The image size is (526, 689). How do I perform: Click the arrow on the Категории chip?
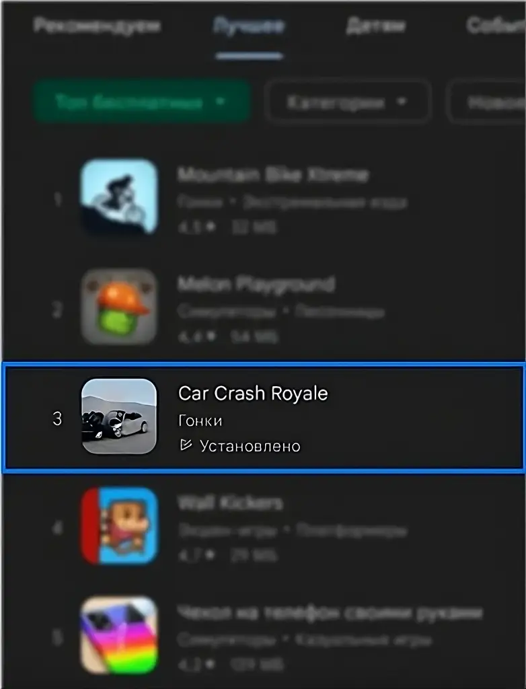pyautogui.click(x=401, y=102)
